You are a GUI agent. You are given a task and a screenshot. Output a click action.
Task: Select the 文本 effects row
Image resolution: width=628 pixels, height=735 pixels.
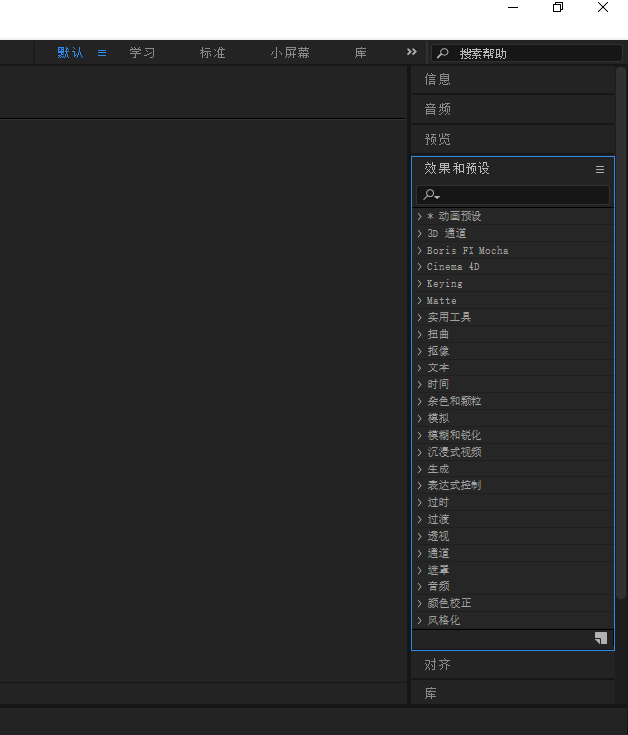(x=513, y=367)
